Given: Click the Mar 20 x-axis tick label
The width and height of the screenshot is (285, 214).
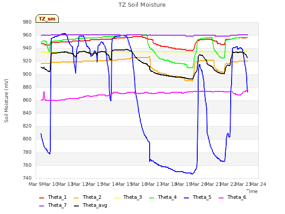Looking at the screenshot, I should coord(199,184).
